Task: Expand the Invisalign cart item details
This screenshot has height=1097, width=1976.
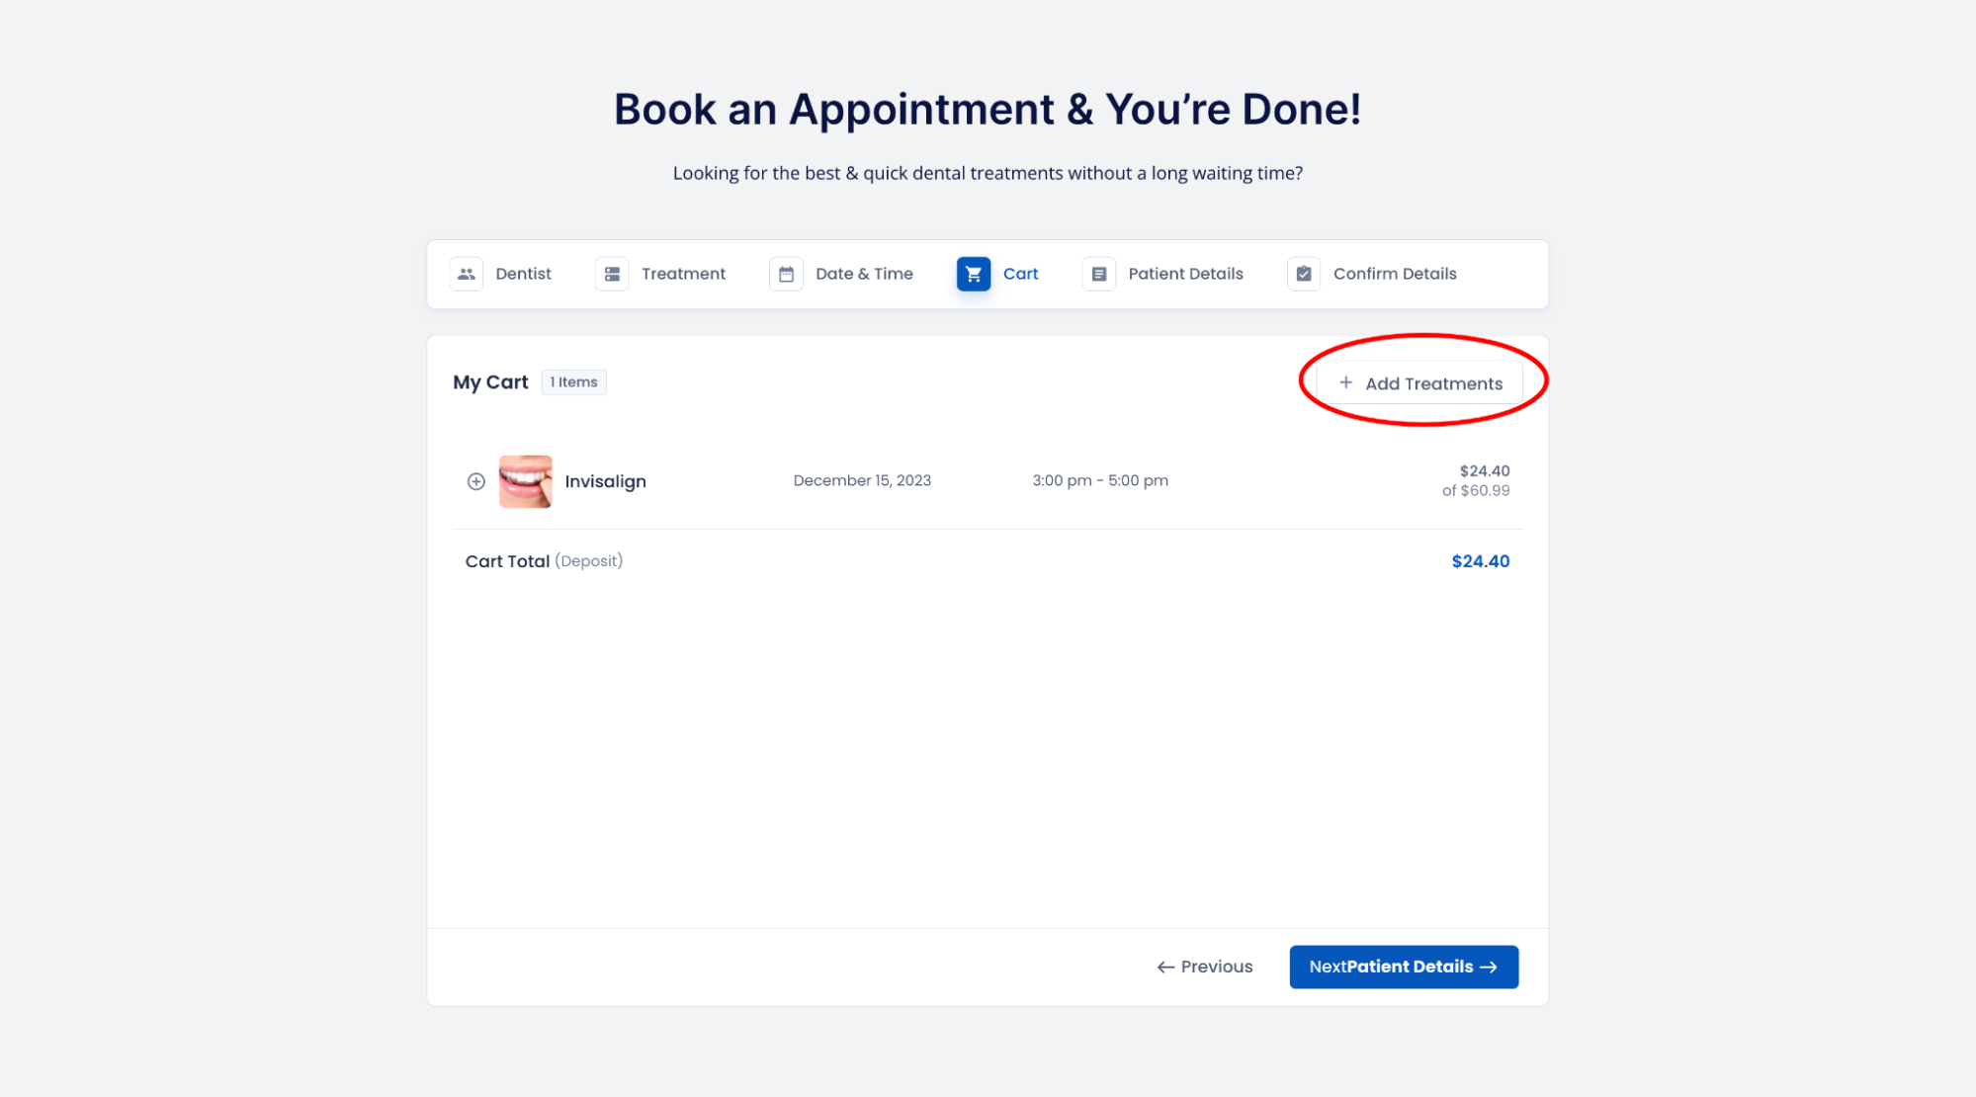Action: point(475,481)
